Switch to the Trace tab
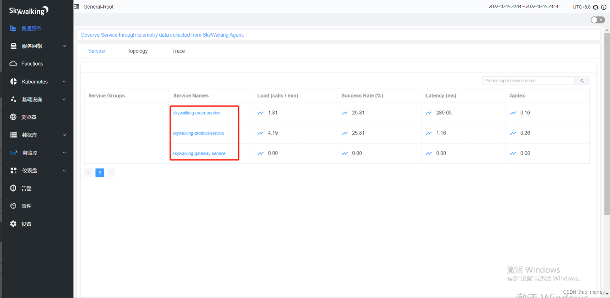610x298 pixels. (x=178, y=51)
